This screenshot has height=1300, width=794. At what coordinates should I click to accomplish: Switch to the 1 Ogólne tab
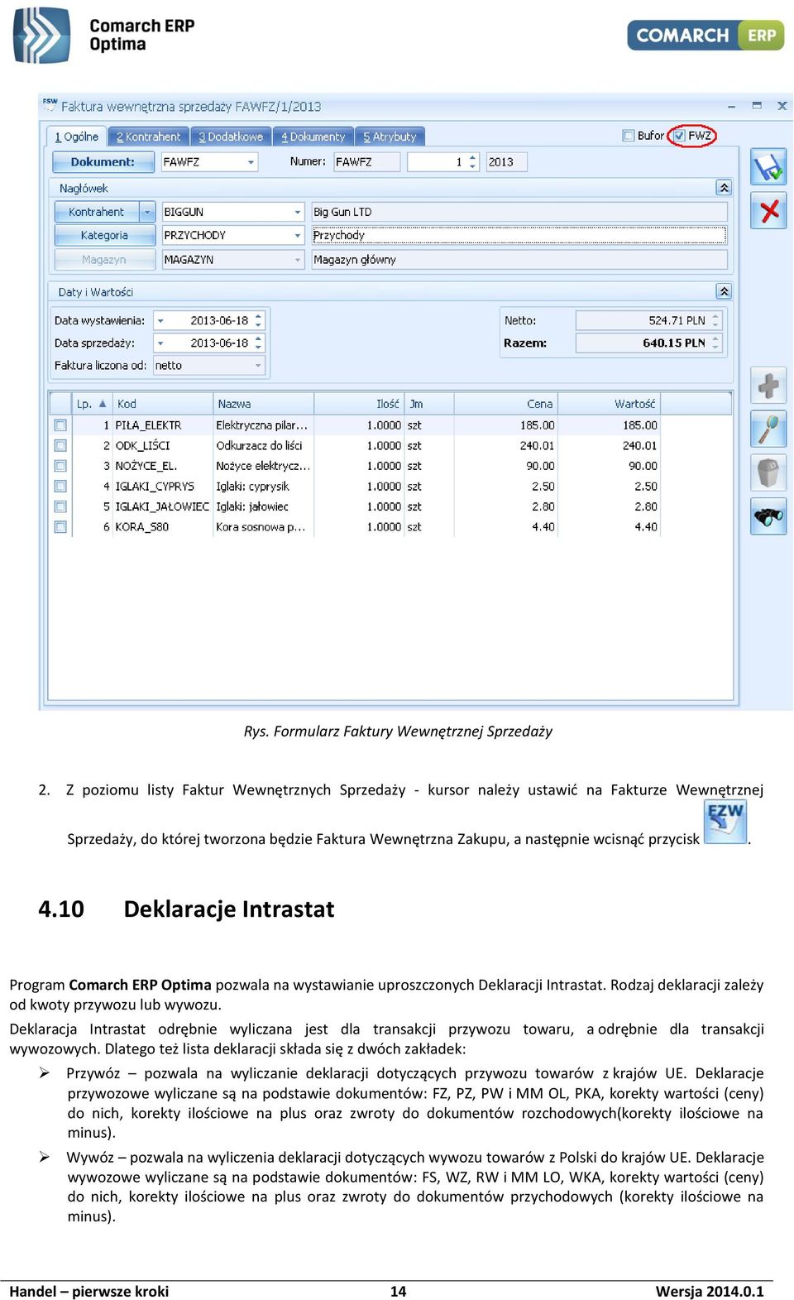pyautogui.click(x=76, y=137)
